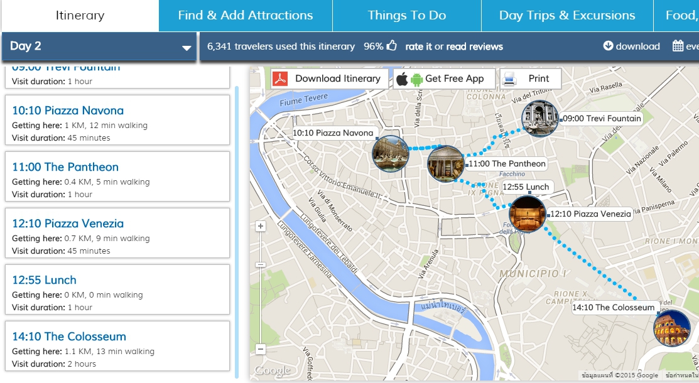The image size is (699, 383).
Task: Click the Print button
Action: click(531, 79)
